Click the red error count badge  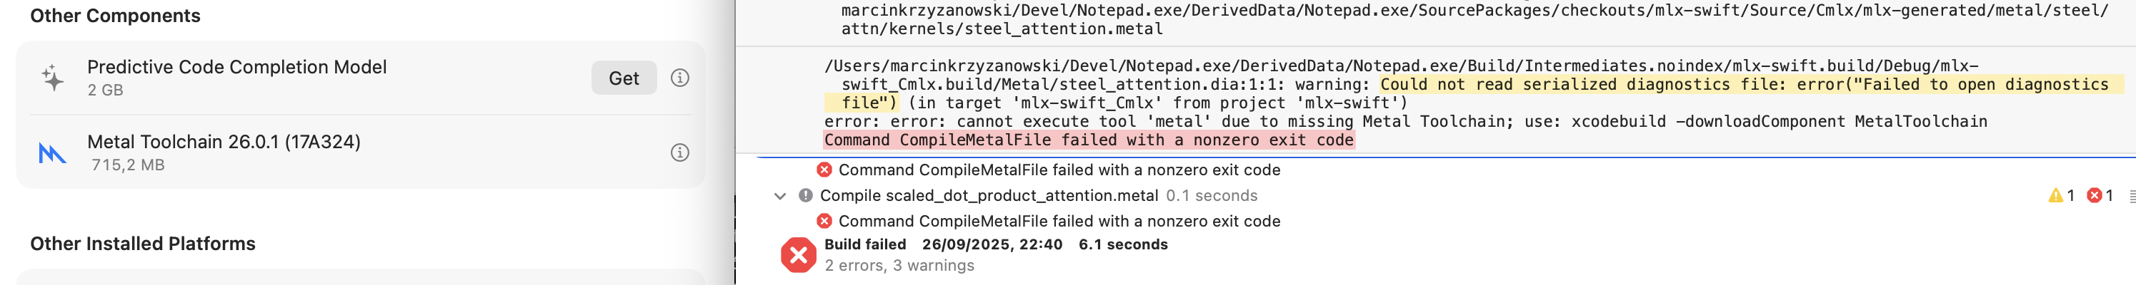coord(2100,196)
